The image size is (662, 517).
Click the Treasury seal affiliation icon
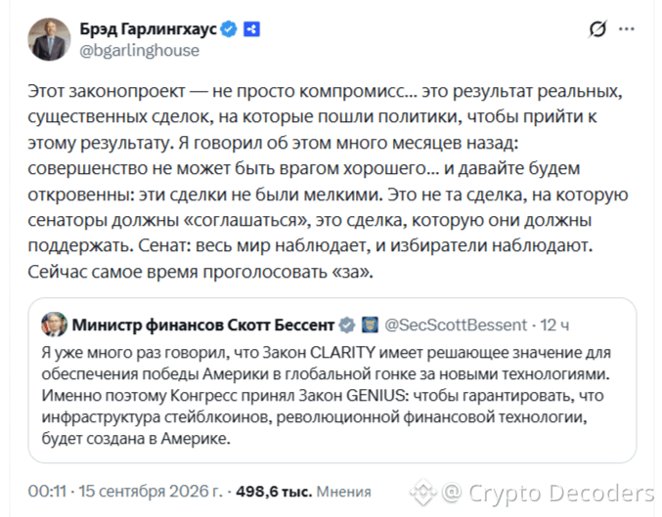(x=371, y=325)
